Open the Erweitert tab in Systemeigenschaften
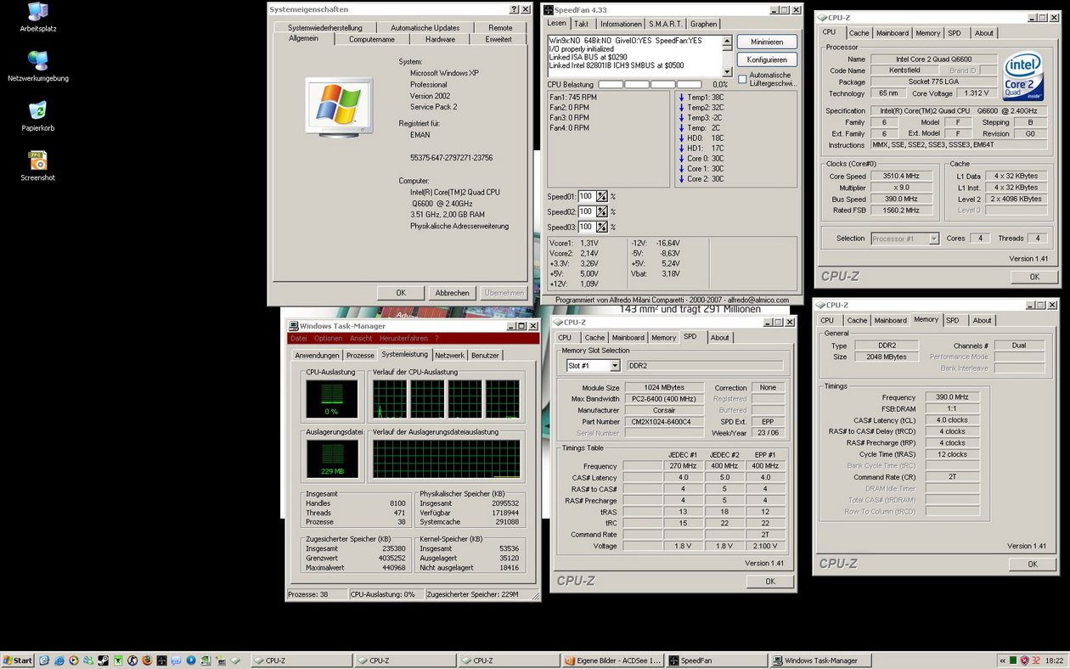Image resolution: width=1070 pixels, height=669 pixels. [498, 39]
